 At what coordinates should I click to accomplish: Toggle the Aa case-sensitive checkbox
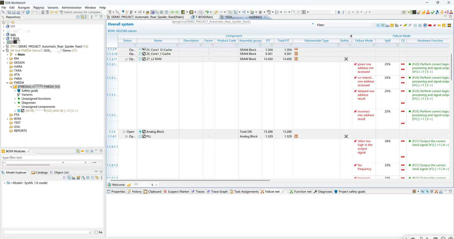[96, 232]
